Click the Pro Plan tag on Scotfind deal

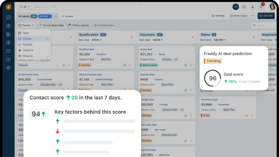tap(105, 59)
